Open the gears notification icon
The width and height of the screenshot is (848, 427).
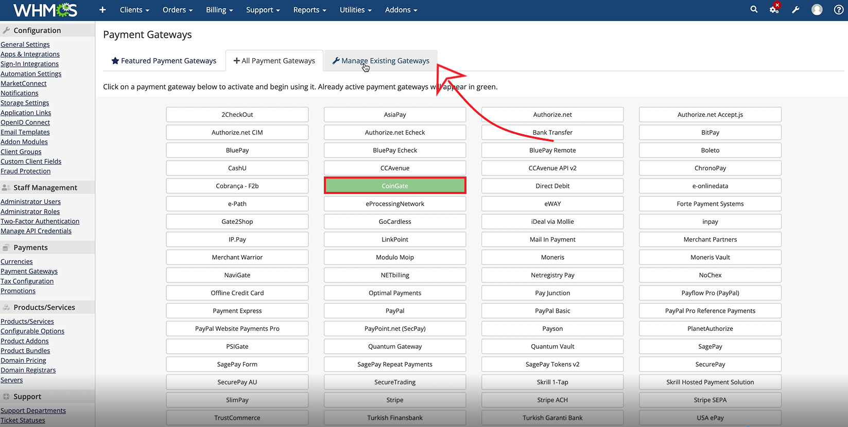[774, 9]
